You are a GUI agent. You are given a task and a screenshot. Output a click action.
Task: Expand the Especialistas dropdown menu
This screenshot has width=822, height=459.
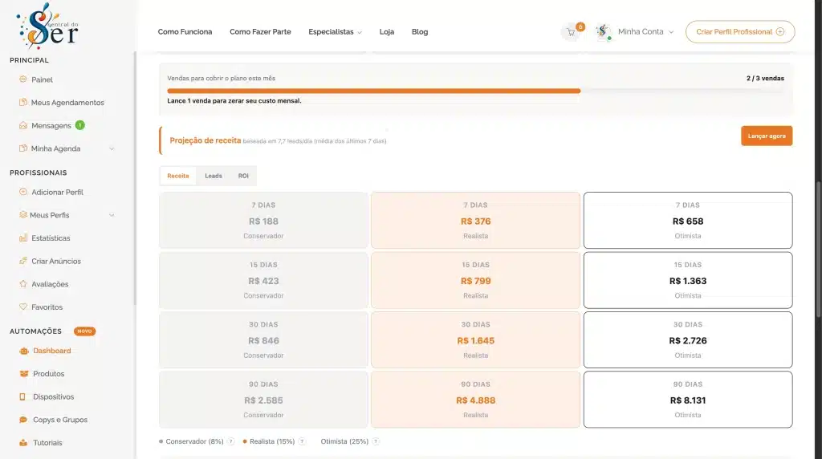(x=335, y=32)
